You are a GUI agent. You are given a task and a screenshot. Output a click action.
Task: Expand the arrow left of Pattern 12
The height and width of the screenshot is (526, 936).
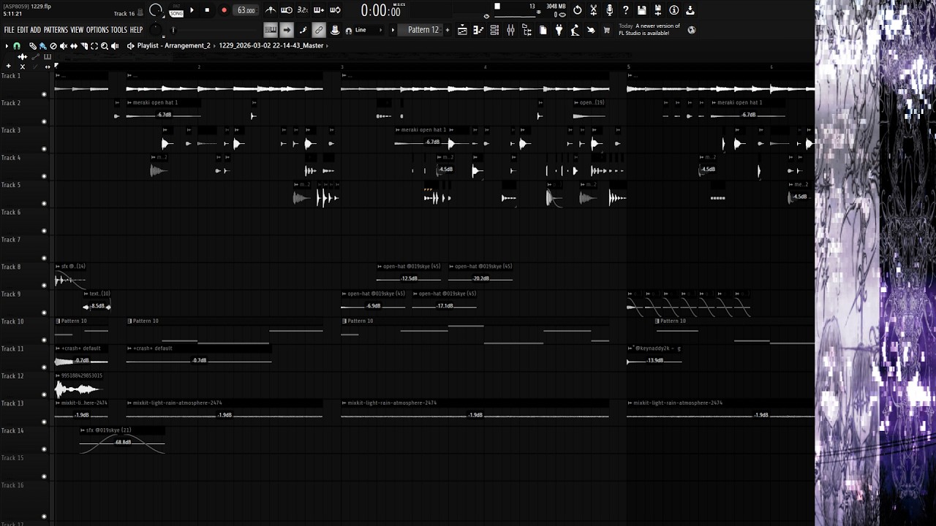393,30
